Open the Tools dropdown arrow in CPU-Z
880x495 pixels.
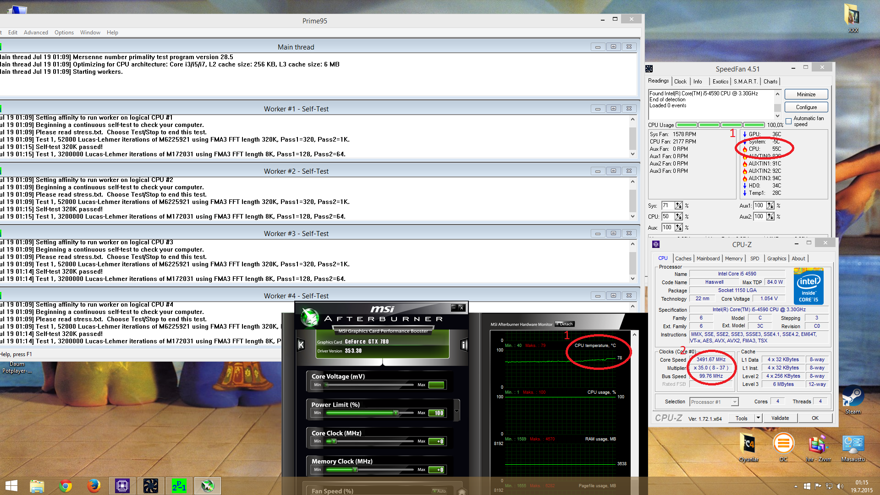[x=758, y=418]
